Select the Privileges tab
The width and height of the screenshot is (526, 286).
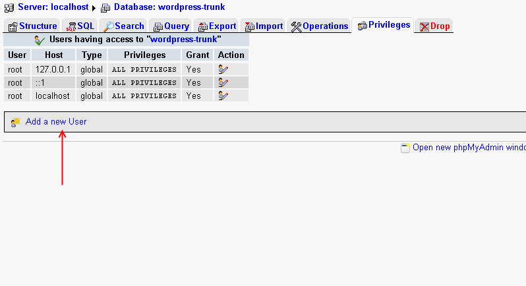384,25
